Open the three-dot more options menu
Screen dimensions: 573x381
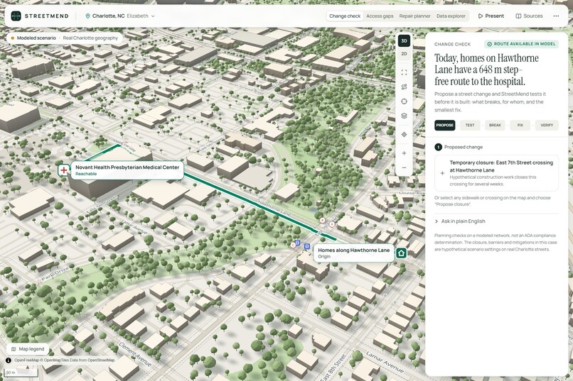556,16
